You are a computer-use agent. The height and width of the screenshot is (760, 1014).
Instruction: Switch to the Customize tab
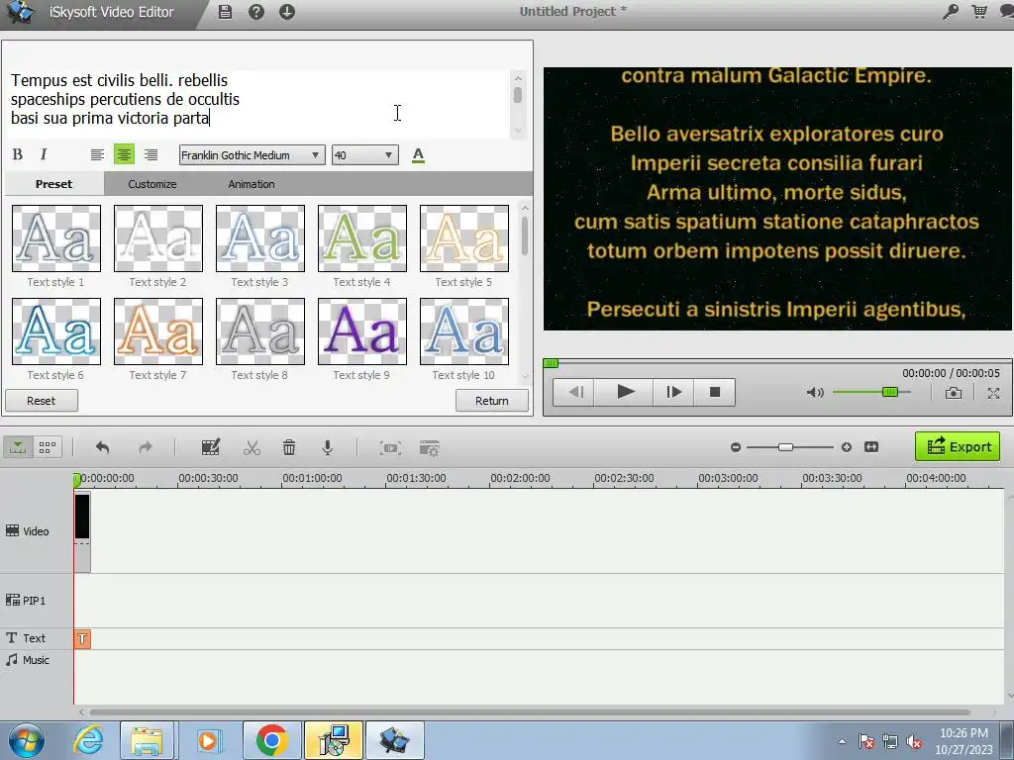[x=152, y=184]
